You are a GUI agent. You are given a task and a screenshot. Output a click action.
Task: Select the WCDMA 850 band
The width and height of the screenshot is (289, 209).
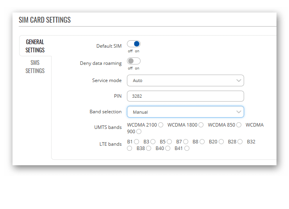[x=239, y=125]
